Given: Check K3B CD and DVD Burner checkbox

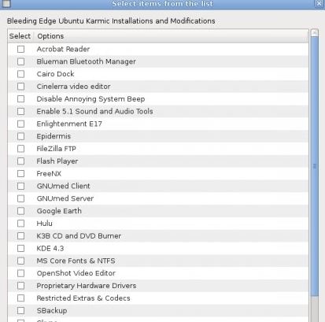Looking at the screenshot, I should pos(20,236).
